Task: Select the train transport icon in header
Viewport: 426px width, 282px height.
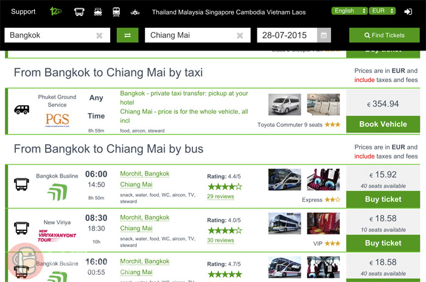Action: point(116,12)
